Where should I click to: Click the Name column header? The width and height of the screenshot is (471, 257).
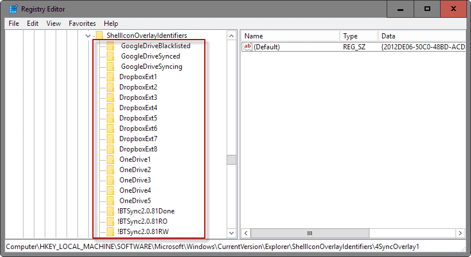[290, 36]
